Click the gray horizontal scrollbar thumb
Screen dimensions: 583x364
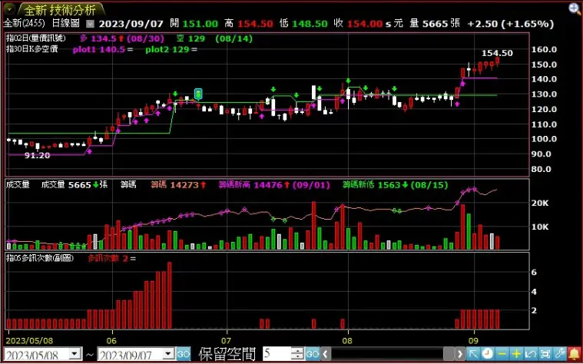point(449,353)
